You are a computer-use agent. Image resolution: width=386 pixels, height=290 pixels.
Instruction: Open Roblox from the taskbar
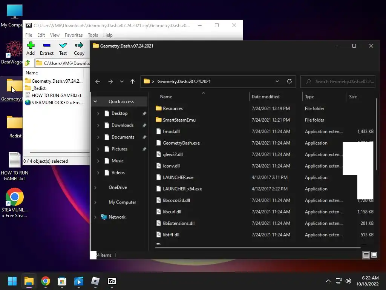point(95,281)
